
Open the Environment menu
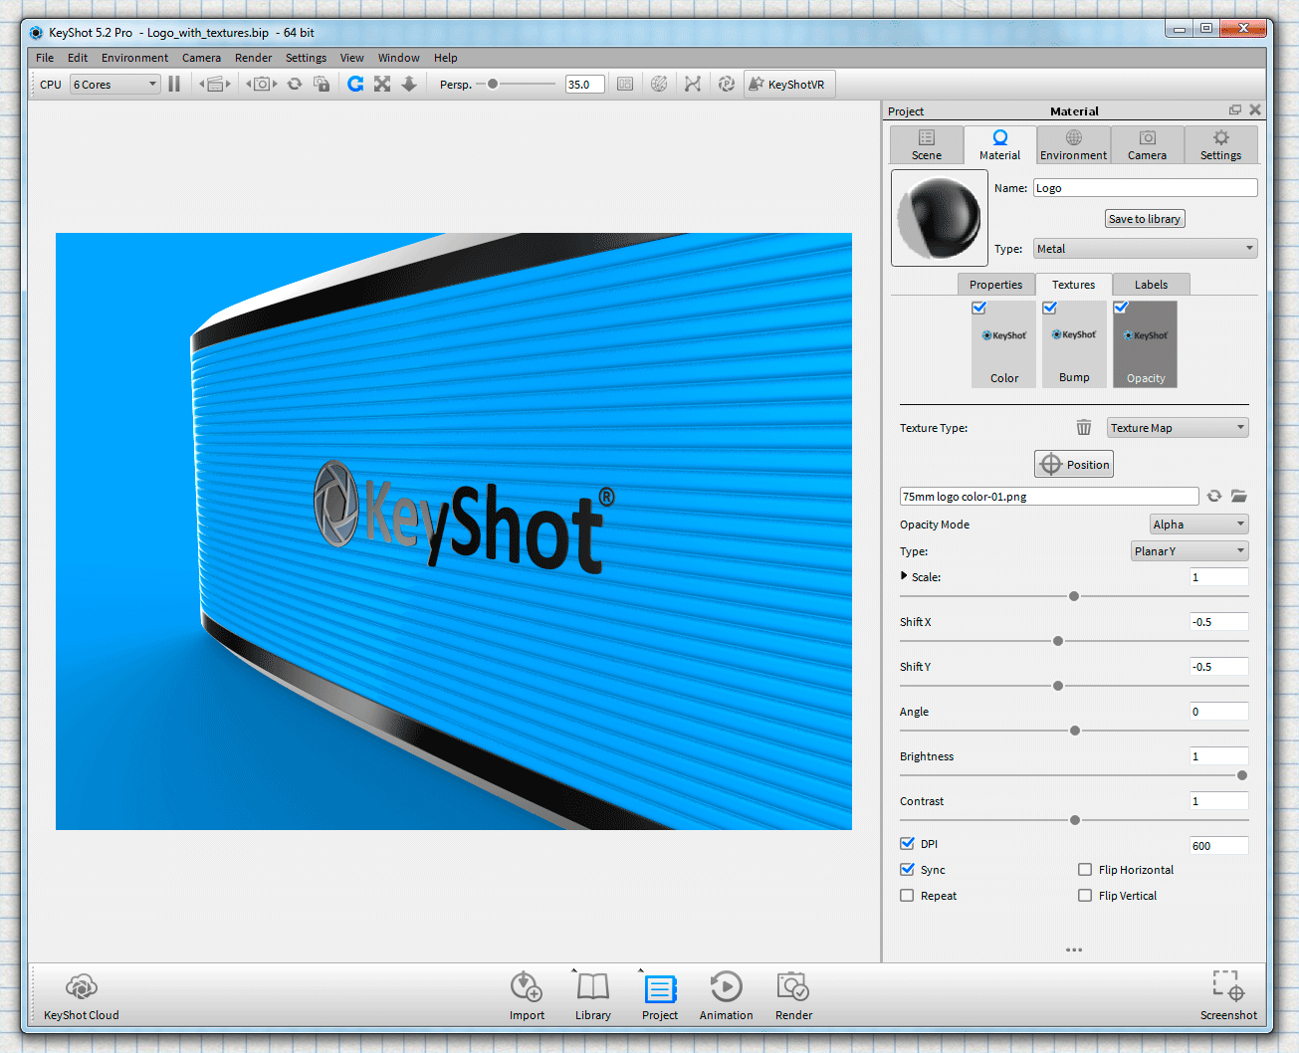(x=134, y=58)
